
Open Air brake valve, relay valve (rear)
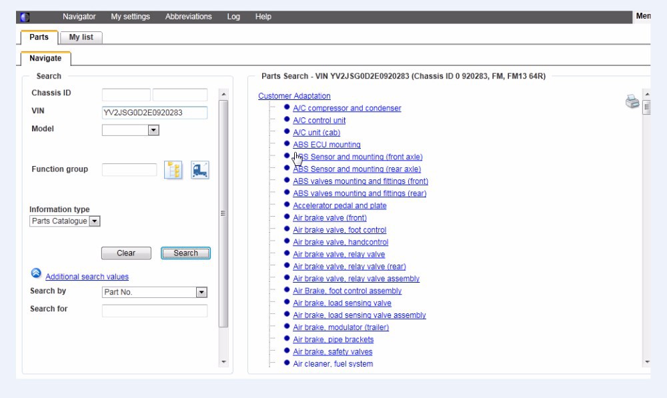pyautogui.click(x=350, y=267)
